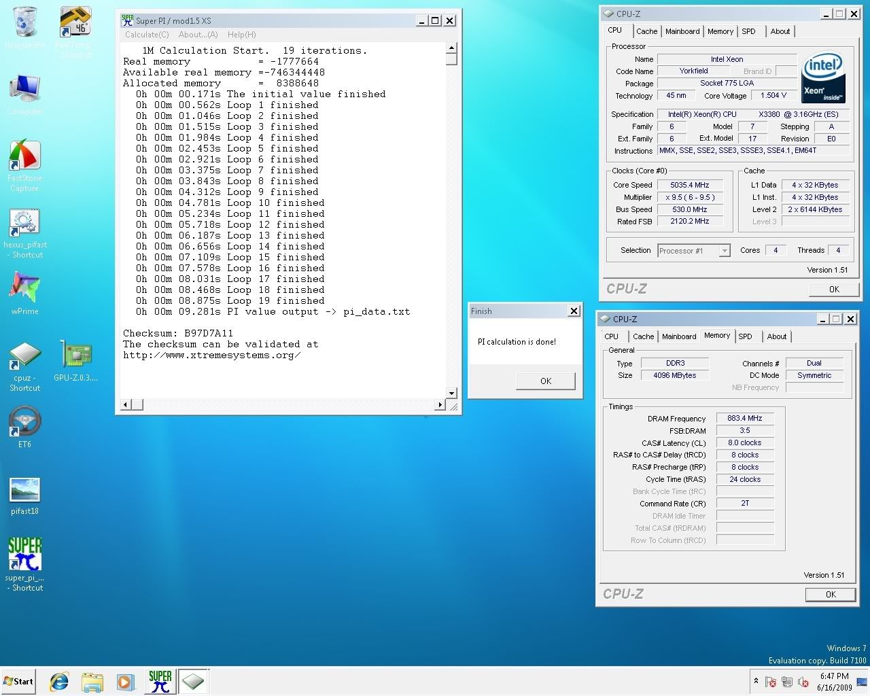Image resolution: width=870 pixels, height=696 pixels.
Task: Select Mainboard tab in top CPU-Z window
Action: (x=682, y=31)
